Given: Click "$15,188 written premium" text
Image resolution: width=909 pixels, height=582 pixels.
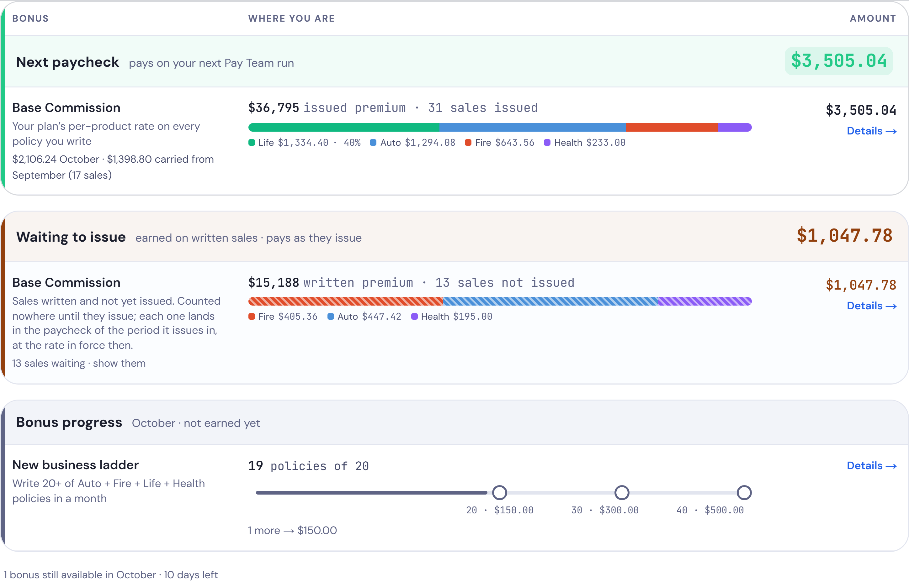Looking at the screenshot, I should (x=331, y=283).
